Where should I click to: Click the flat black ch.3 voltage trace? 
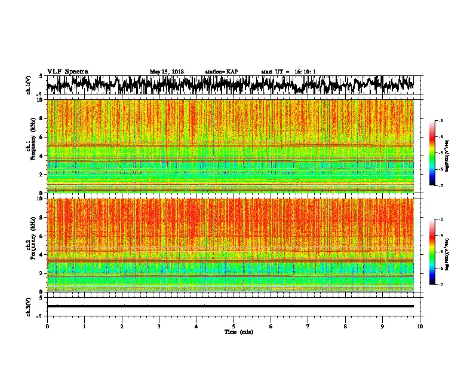coord(231,306)
